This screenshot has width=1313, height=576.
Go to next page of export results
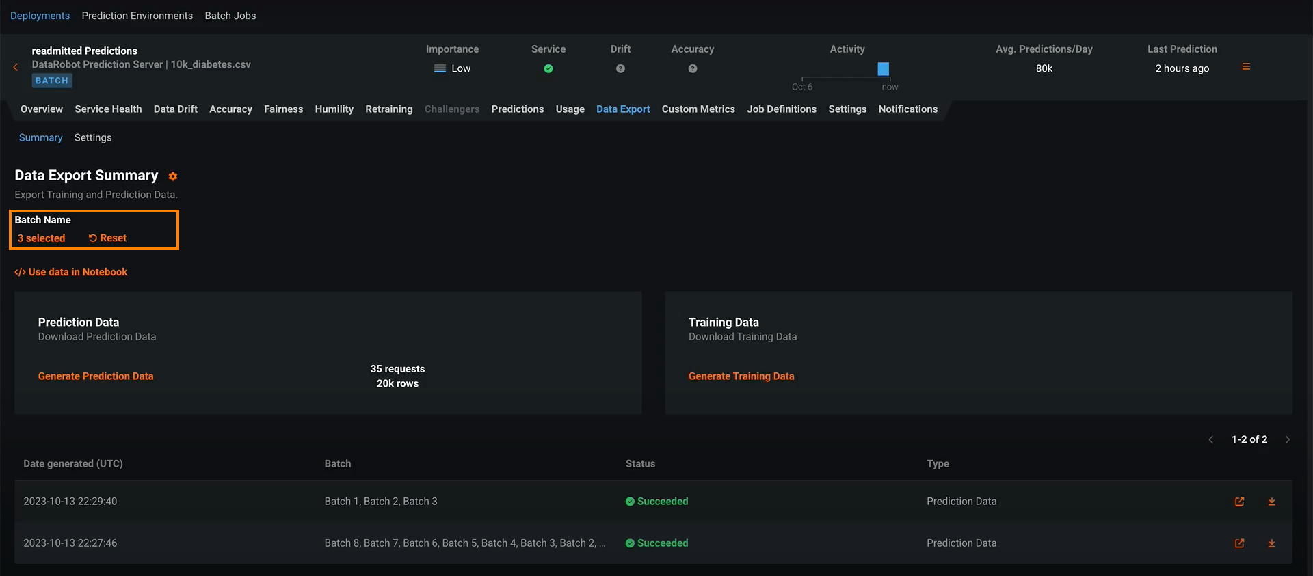point(1287,440)
